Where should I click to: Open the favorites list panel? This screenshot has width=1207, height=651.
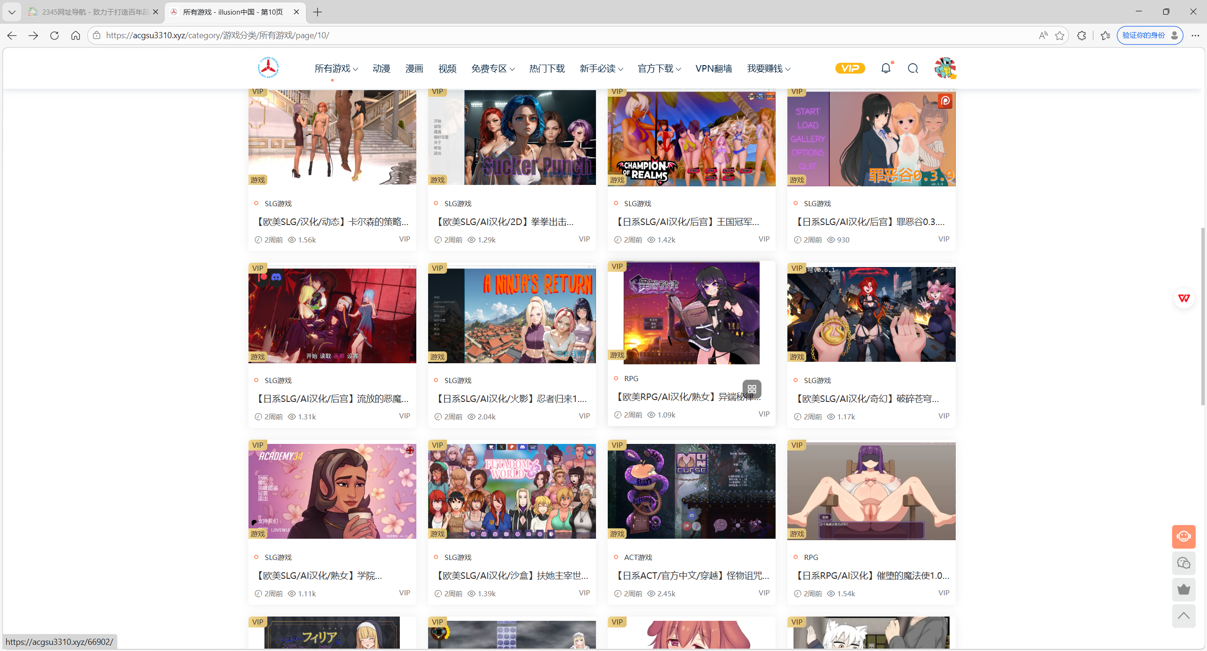pos(1105,35)
